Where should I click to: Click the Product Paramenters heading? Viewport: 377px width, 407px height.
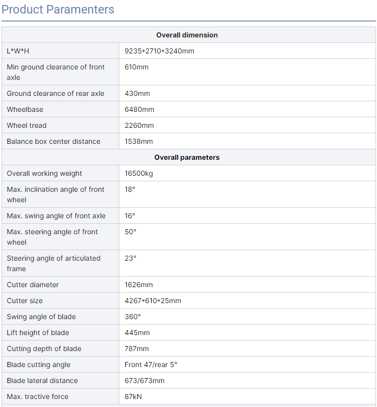coord(58,9)
